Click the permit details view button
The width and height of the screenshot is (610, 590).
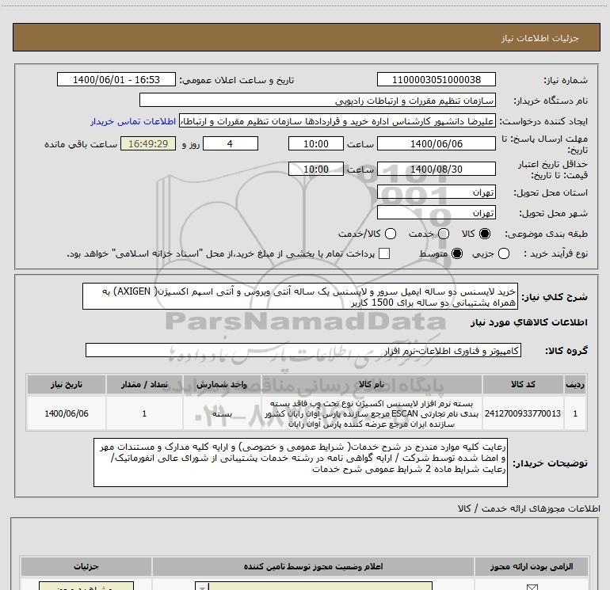click(x=86, y=586)
